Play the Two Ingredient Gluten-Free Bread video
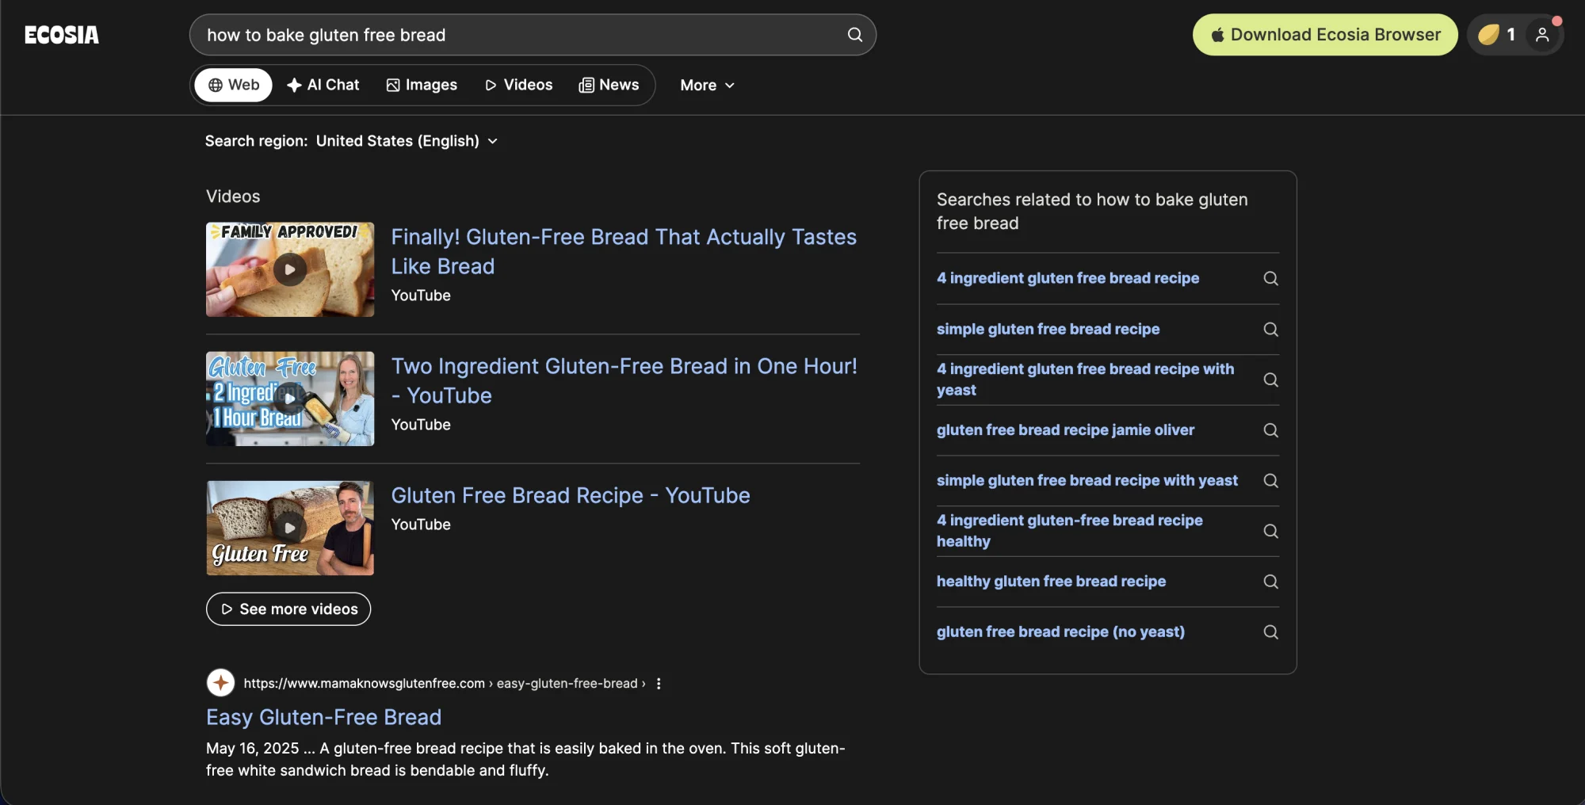The width and height of the screenshot is (1585, 805). (x=290, y=399)
